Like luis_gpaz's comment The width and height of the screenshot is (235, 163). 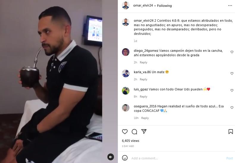232,90
